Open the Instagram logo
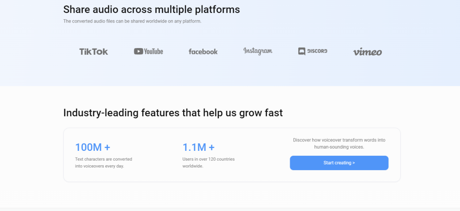 coord(258,51)
